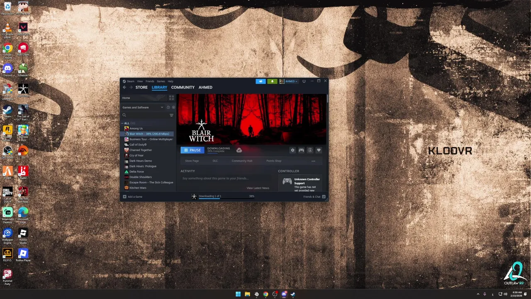
Task: Show hidden system tray icons
Action: 478,294
